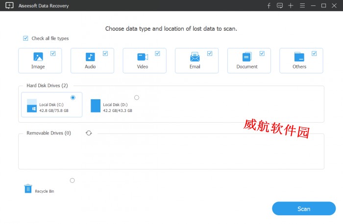The width and height of the screenshot is (343, 224).
Task: Open the hamburger menu in title bar
Action: click(x=302, y=5)
